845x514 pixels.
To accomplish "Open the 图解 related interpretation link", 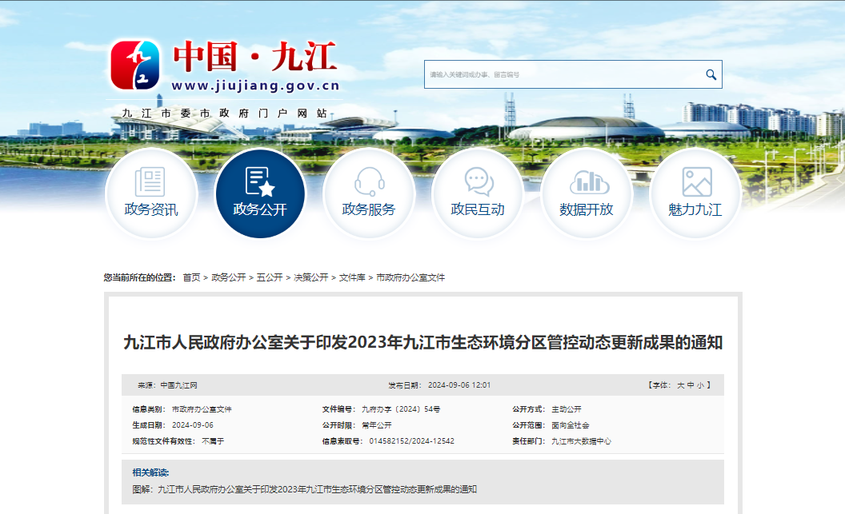I will click(x=305, y=489).
